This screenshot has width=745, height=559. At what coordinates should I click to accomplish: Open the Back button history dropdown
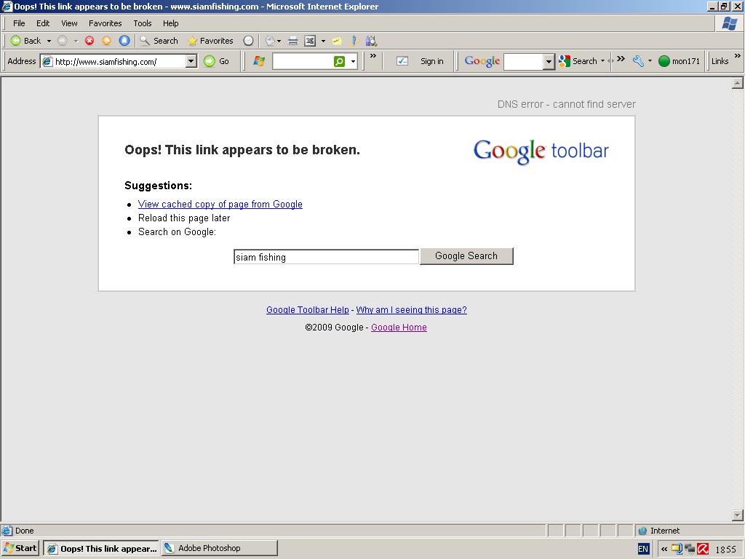coord(49,41)
